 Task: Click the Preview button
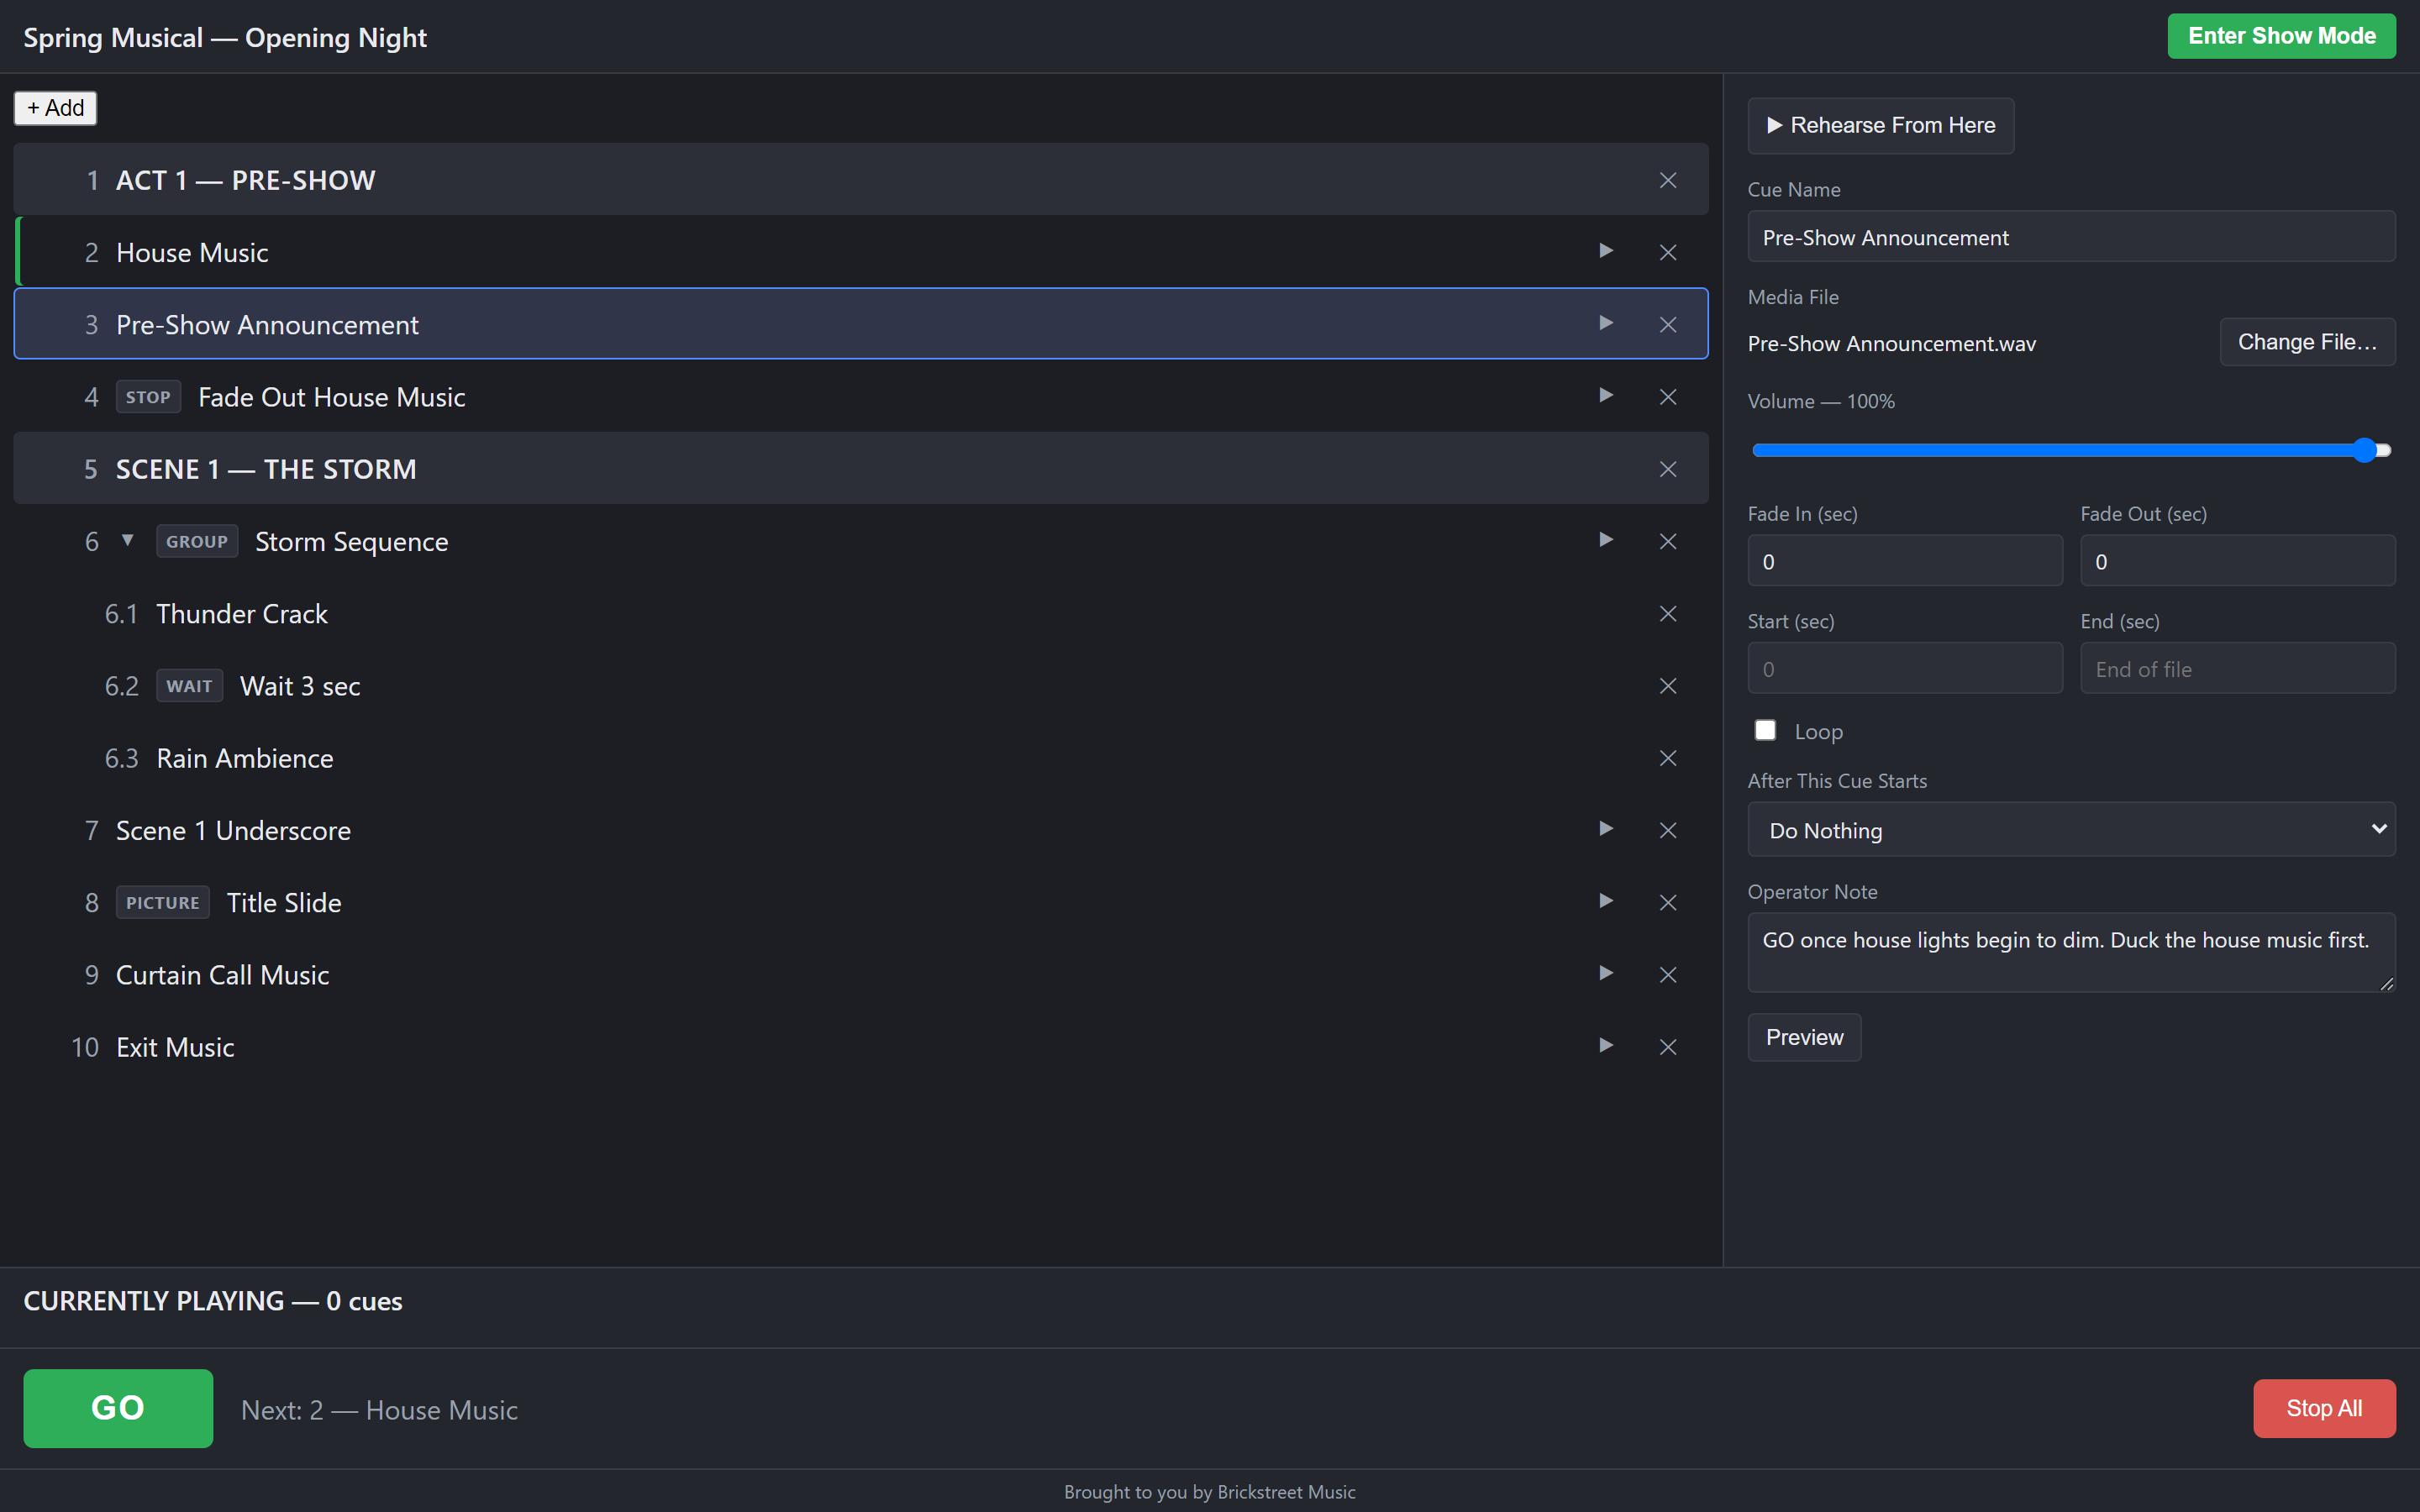1804,1037
